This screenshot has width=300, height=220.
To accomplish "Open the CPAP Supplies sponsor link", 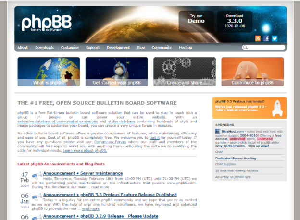I will click(x=225, y=164).
